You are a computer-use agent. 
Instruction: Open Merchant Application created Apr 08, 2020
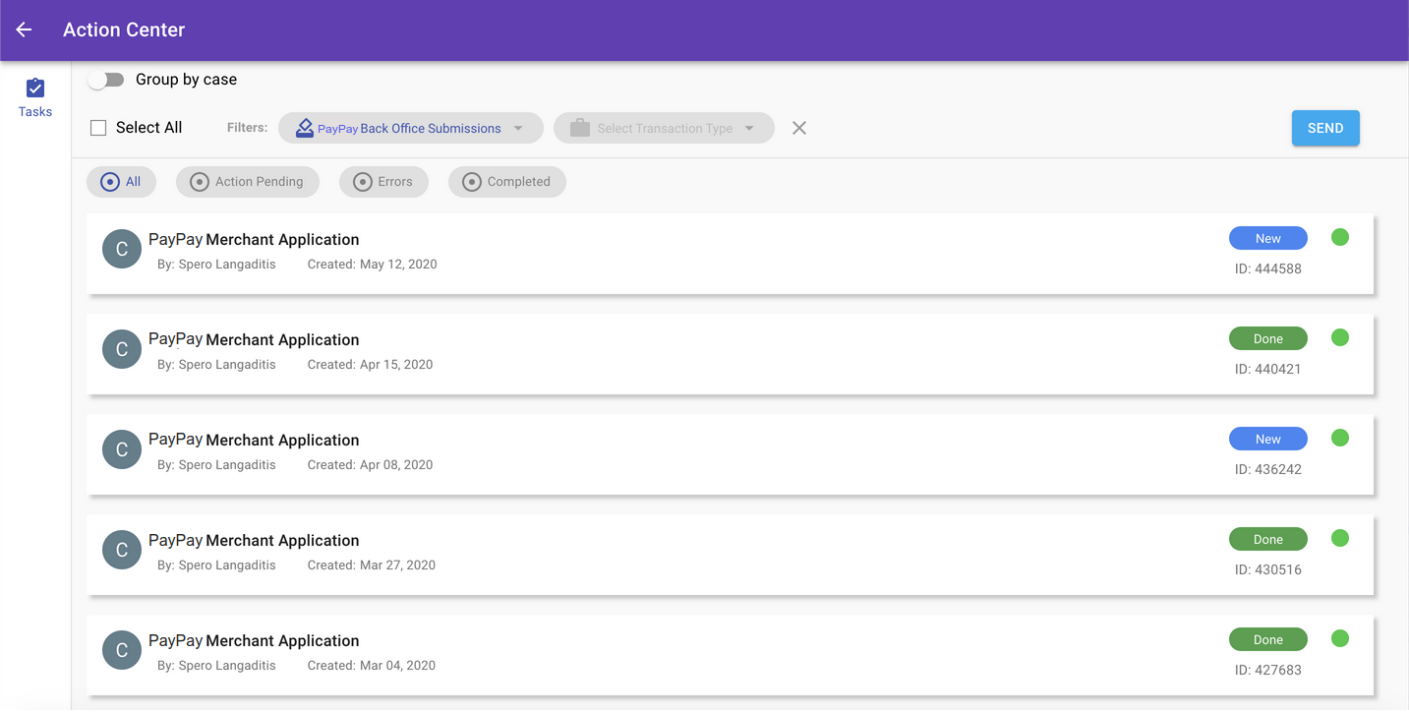pos(730,453)
